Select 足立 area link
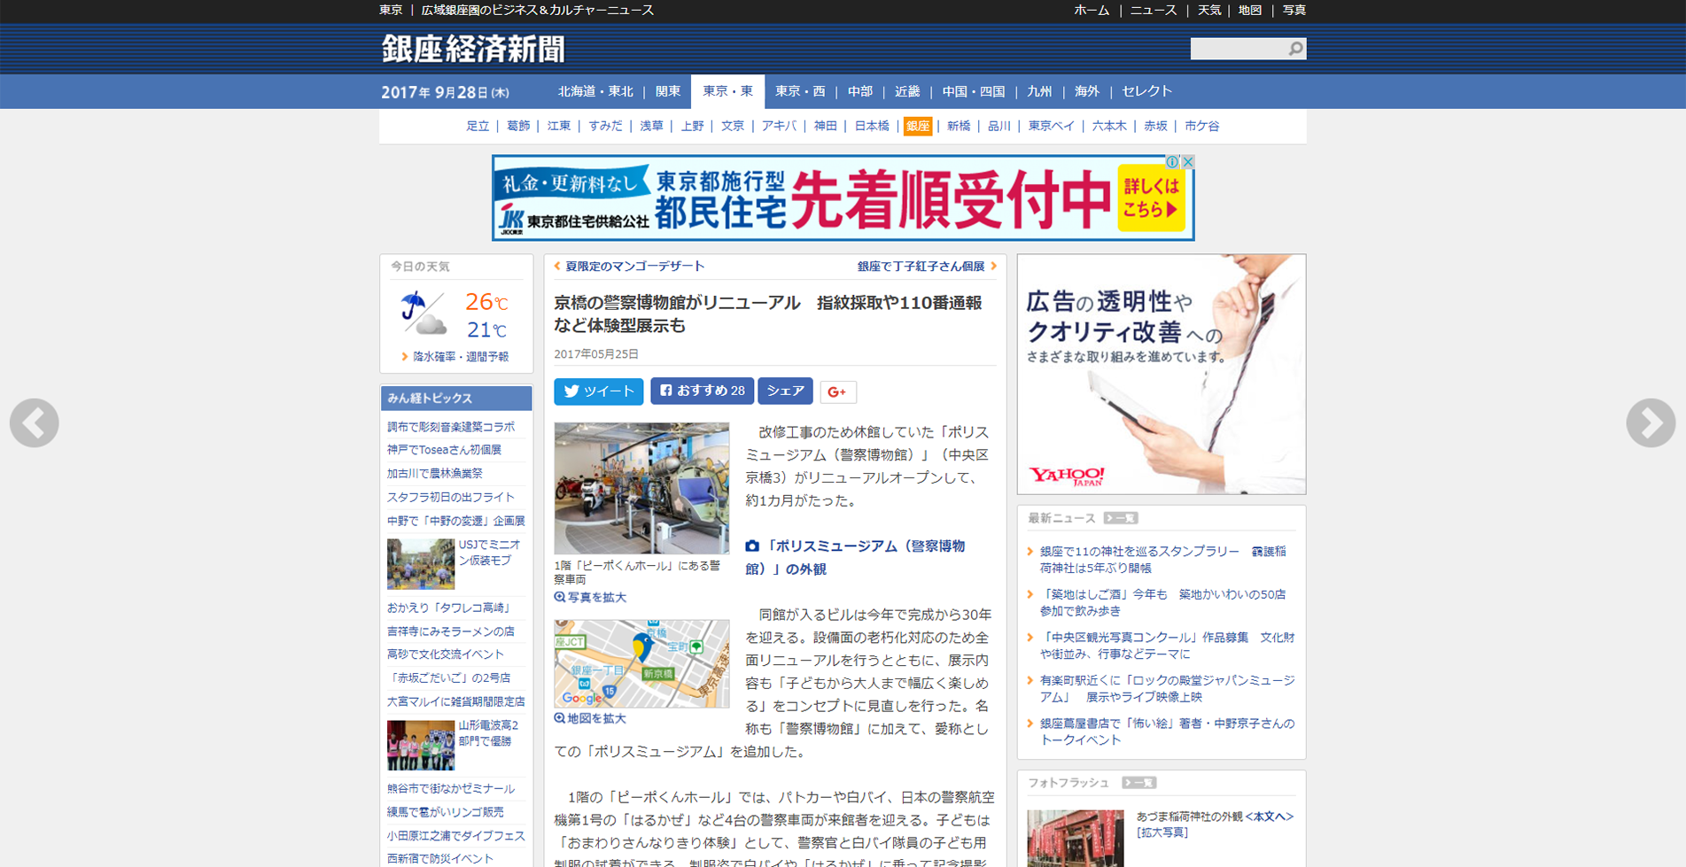The image size is (1686, 867). click(478, 126)
